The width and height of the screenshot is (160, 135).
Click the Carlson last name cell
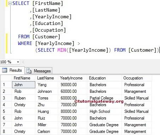(x=47, y=131)
